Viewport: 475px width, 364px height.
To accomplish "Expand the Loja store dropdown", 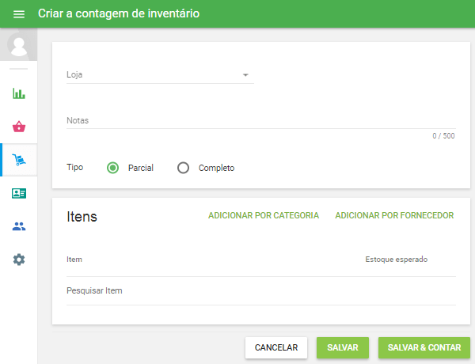I will point(158,75).
